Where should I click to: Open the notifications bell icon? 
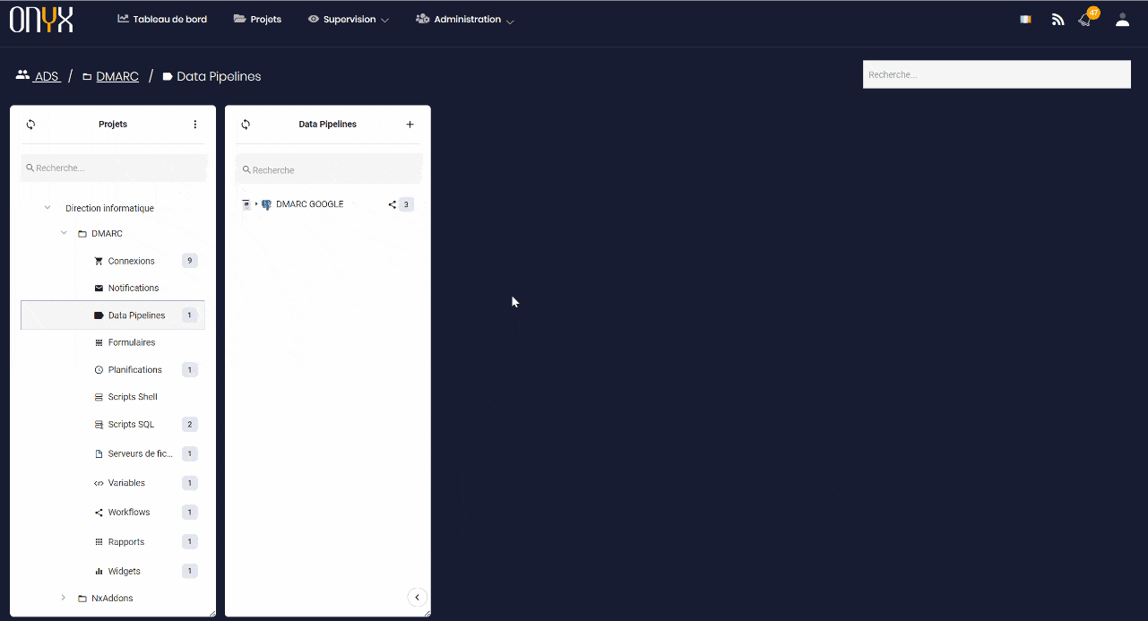pos(1085,20)
